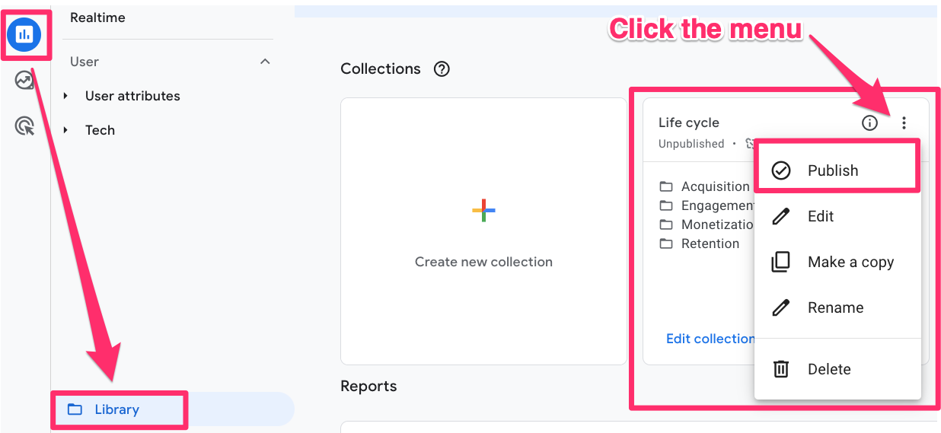
Task: Open the Realtime report link
Action: 97,18
